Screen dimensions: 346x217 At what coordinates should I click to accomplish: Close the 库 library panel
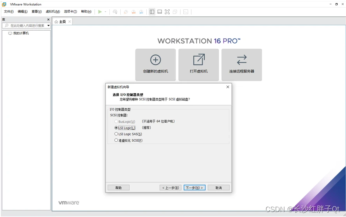[48, 19]
